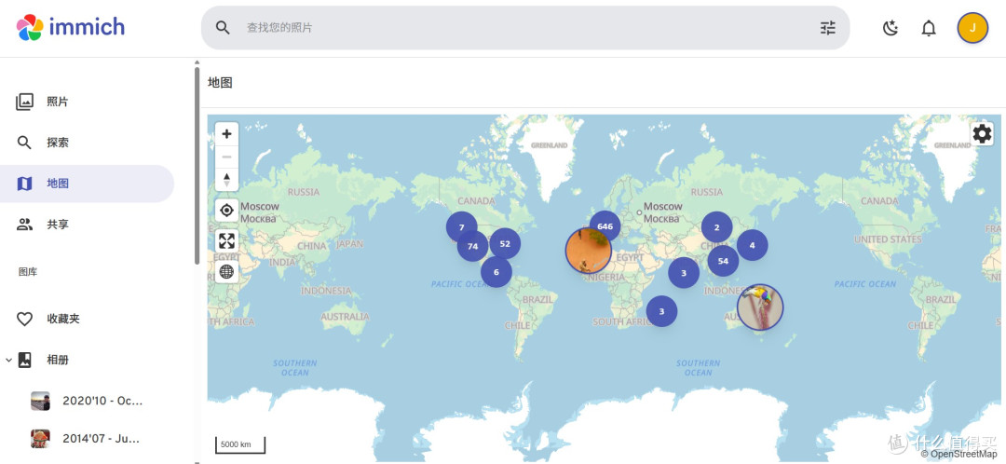Reset map bearing compass button
Screen dimensions: 1006x464
pyautogui.click(x=226, y=180)
